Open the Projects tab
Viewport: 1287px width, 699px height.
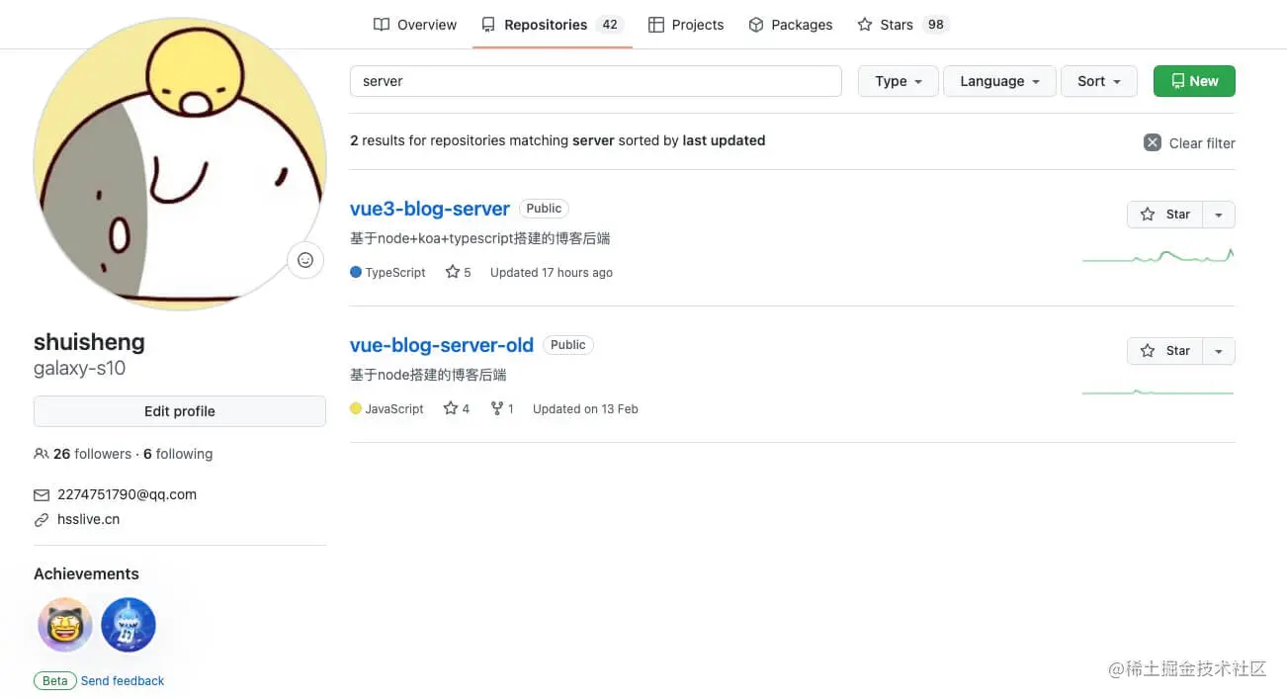[686, 25]
